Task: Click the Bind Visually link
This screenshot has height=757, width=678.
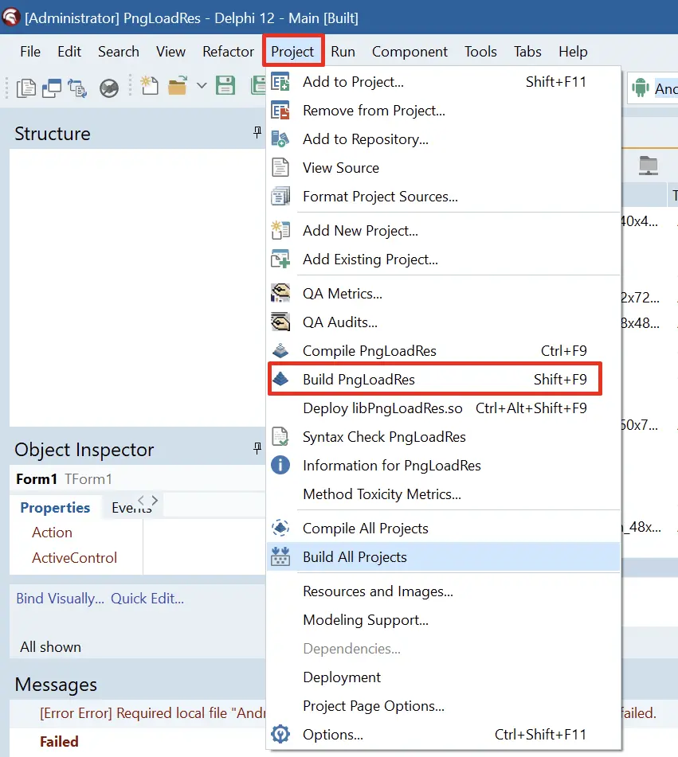Action: [x=61, y=598]
